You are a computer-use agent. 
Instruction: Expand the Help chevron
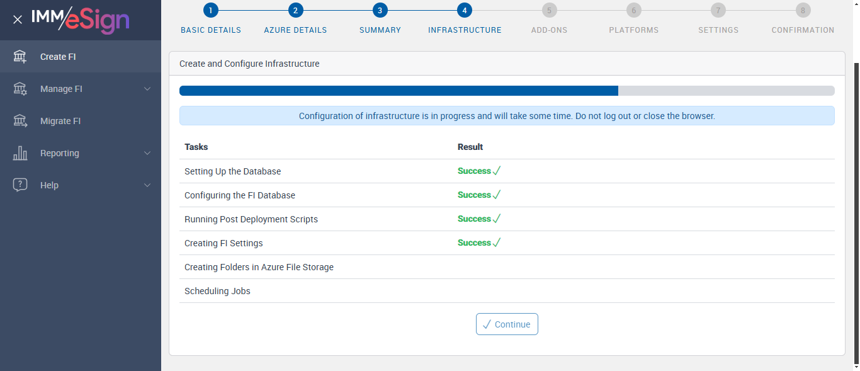(x=147, y=185)
